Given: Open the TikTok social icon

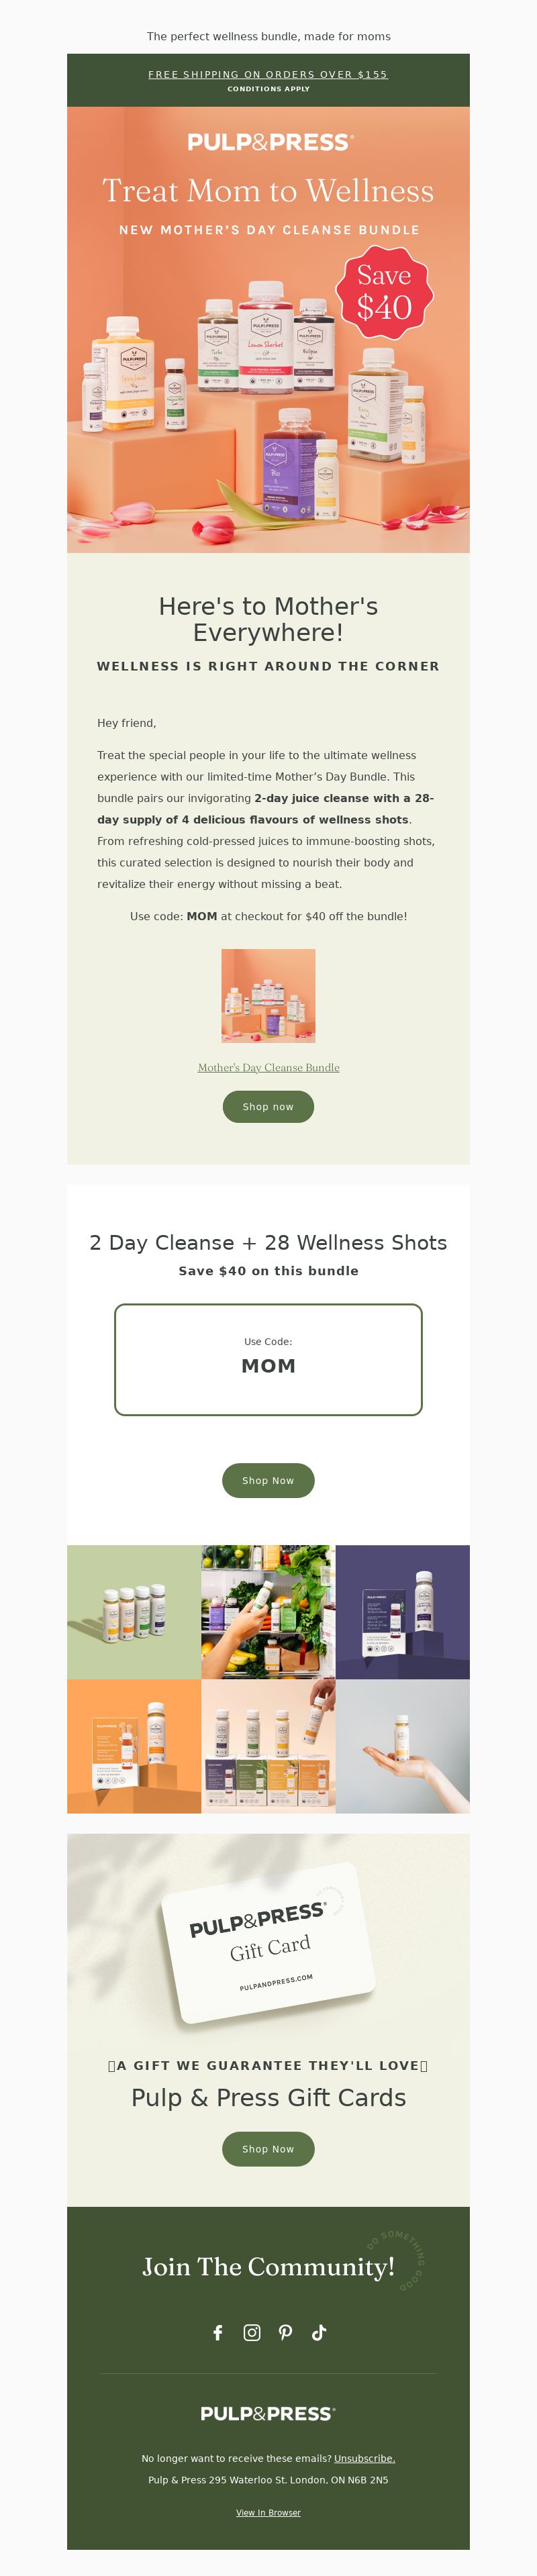Looking at the screenshot, I should [319, 2333].
